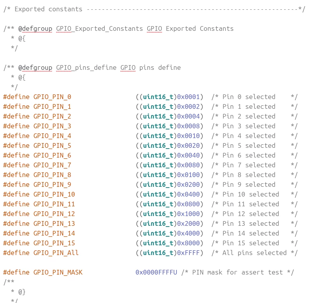
Task: Place cursor on value 0x0010
Action: 188,136
